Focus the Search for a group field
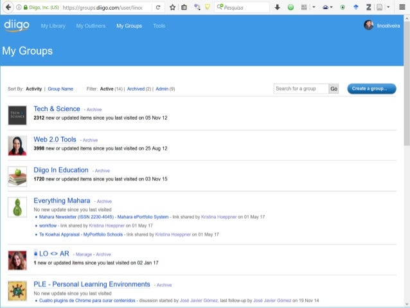Screen dimensions: 410x308 (301, 89)
